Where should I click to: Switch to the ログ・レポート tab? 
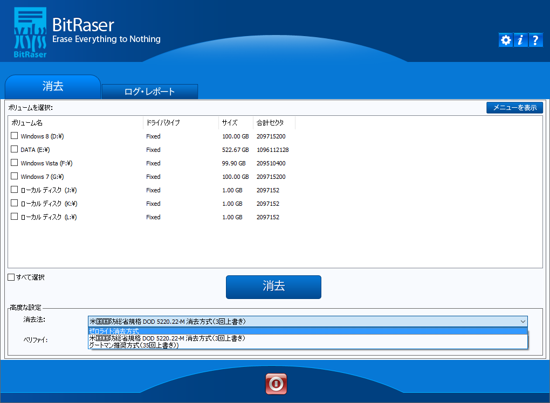tap(149, 92)
